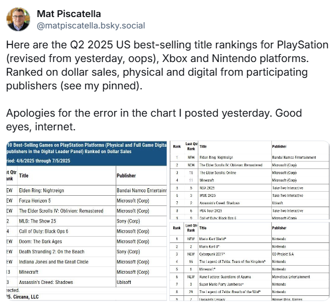Click the Rank column header in Xbox chart

tap(177, 146)
